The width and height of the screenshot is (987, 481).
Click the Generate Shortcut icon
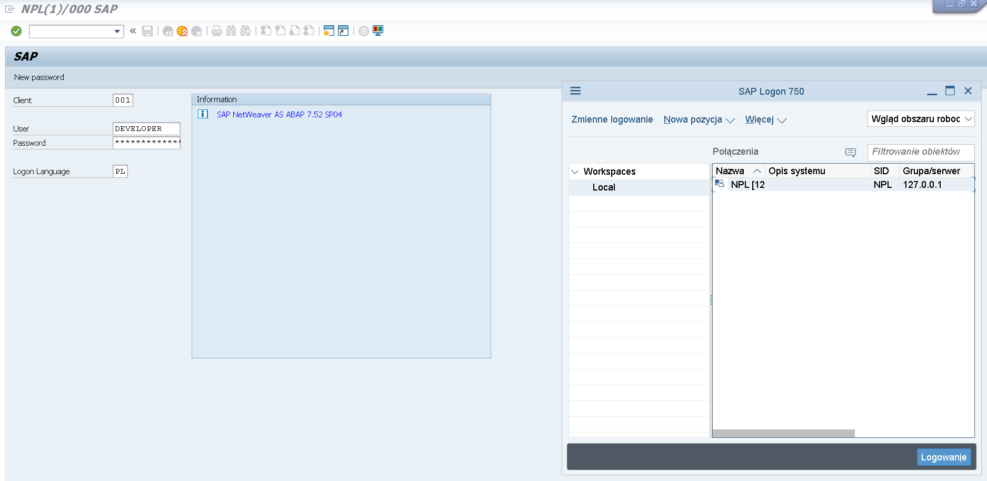(343, 31)
